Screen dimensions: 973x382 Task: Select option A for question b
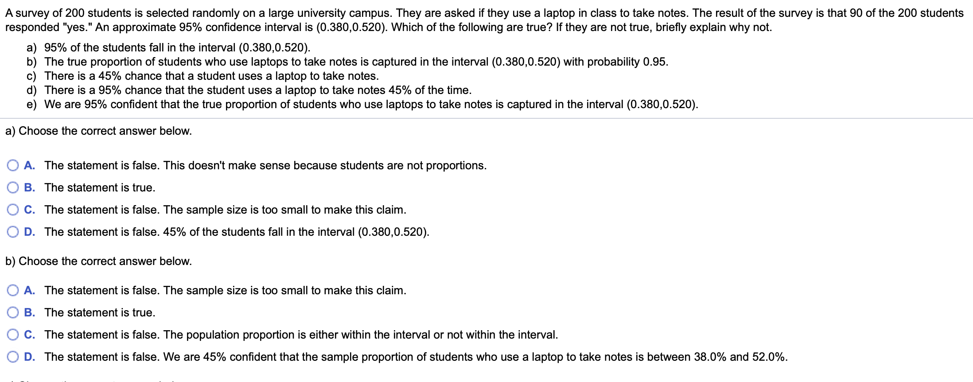[x=13, y=290]
